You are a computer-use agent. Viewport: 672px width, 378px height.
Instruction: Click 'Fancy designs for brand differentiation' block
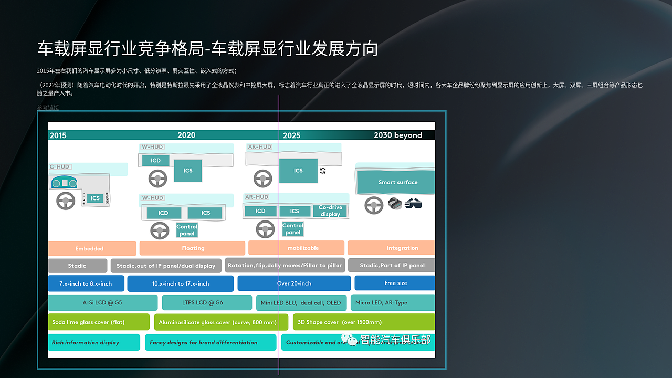click(x=211, y=342)
